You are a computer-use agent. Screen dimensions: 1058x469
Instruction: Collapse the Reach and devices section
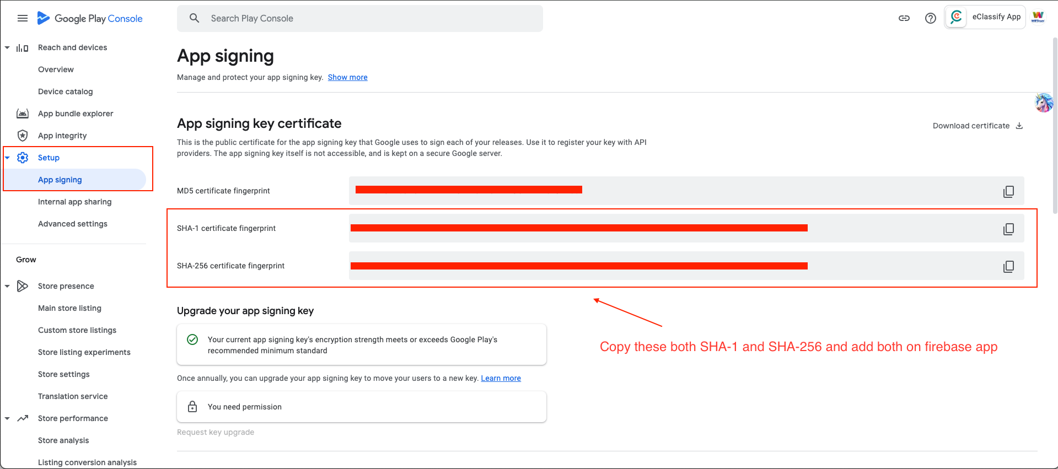coord(7,47)
